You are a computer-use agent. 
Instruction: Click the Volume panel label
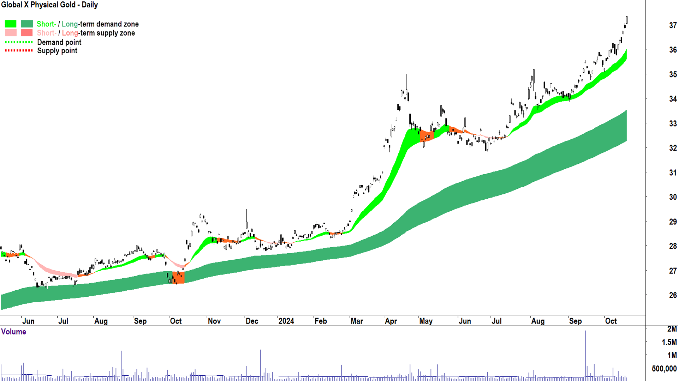tap(13, 332)
